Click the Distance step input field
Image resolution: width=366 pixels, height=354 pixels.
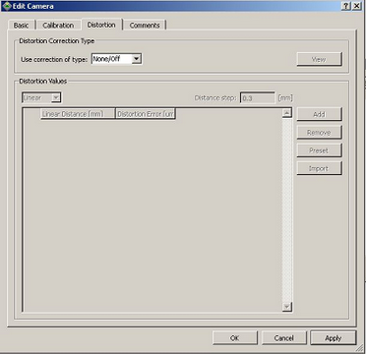point(258,97)
